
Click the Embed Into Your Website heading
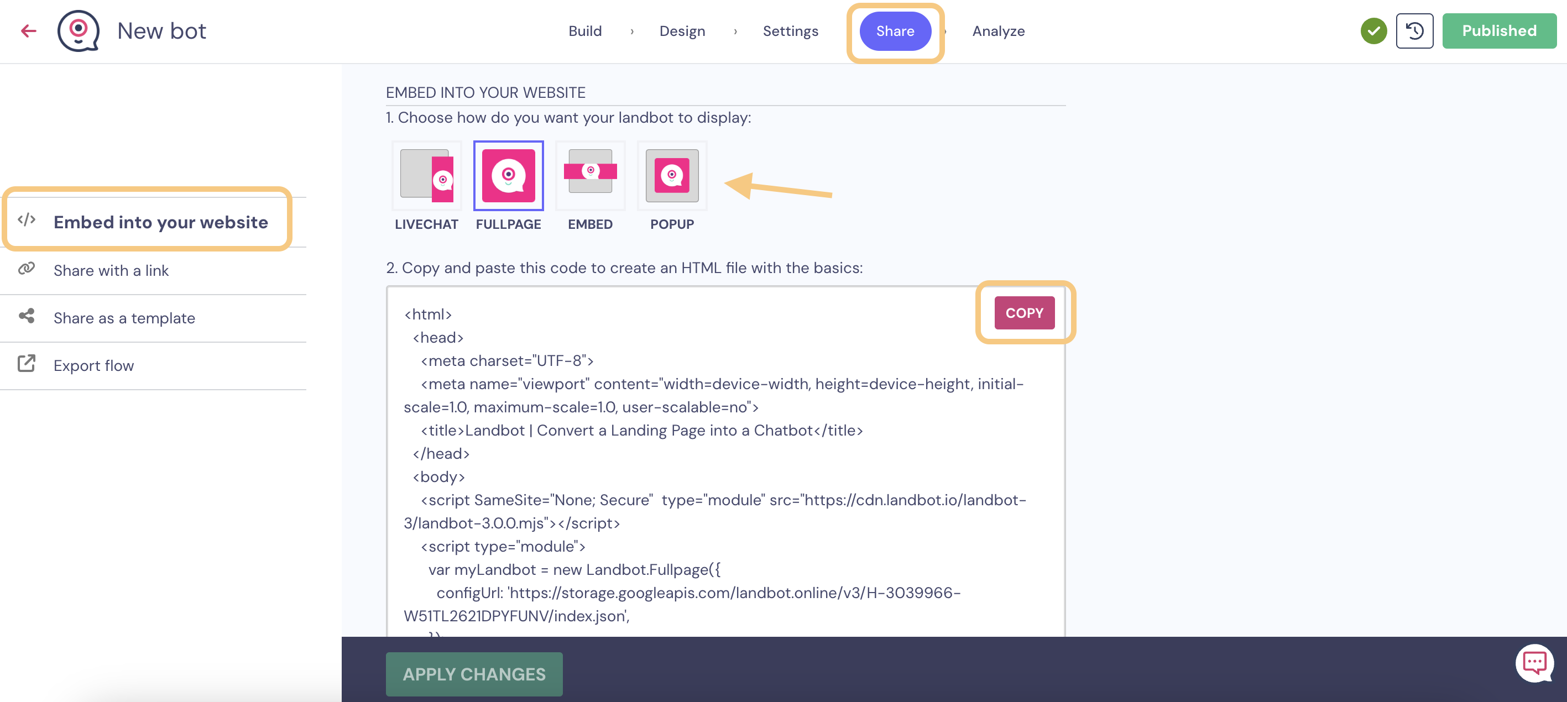tap(485, 92)
